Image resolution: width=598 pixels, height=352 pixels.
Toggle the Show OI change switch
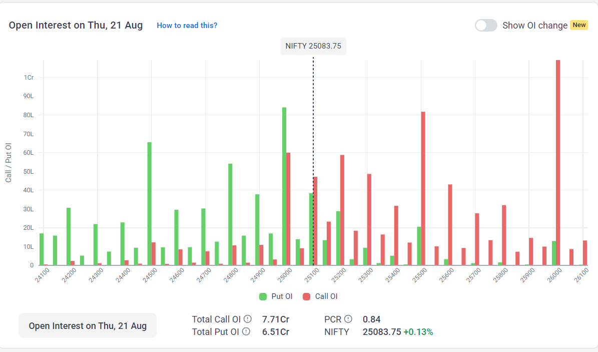tap(486, 26)
